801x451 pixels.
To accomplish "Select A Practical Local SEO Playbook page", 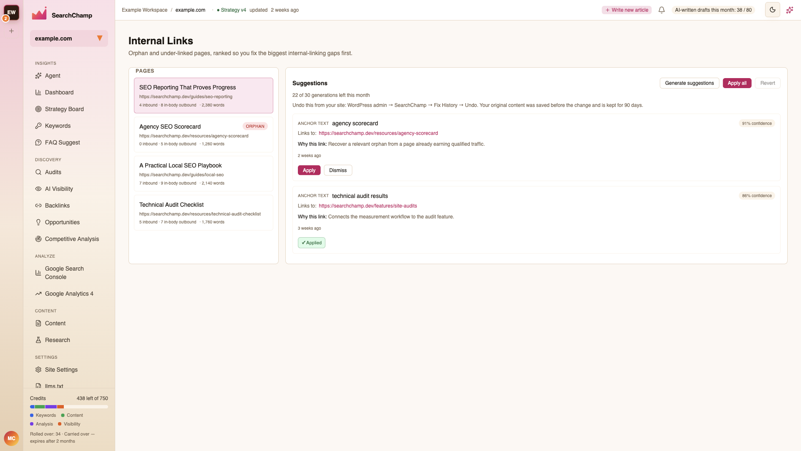I will [x=204, y=174].
